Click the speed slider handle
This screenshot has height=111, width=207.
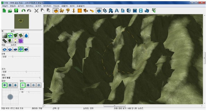pyautogui.click(x=40, y=78)
